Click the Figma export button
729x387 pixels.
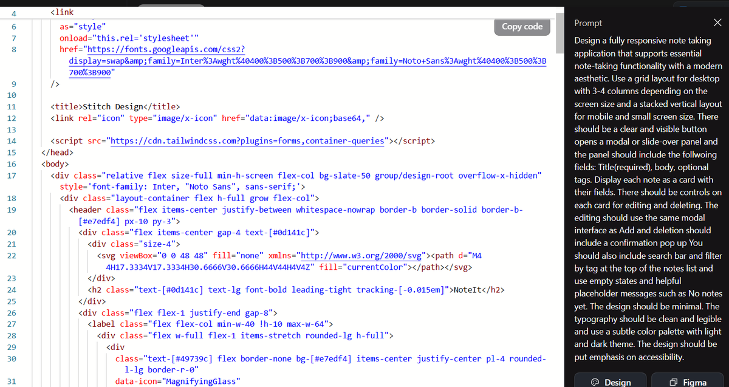point(687,382)
